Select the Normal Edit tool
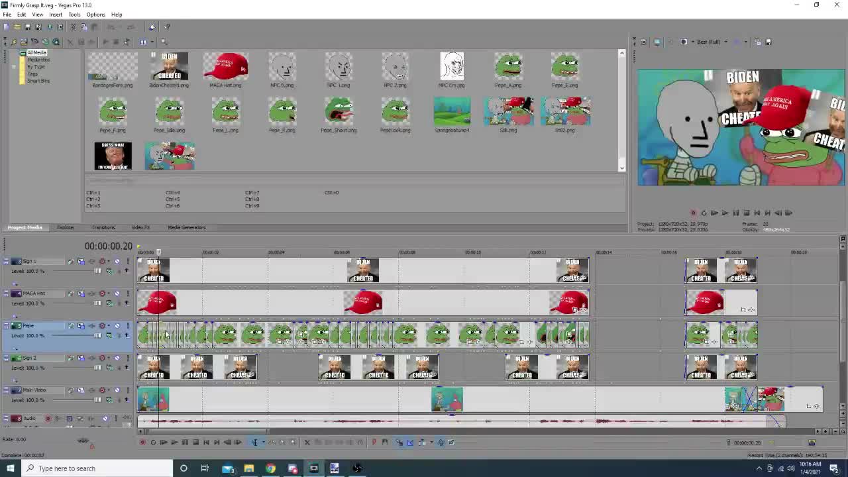This screenshot has width=848, height=477. click(254, 443)
